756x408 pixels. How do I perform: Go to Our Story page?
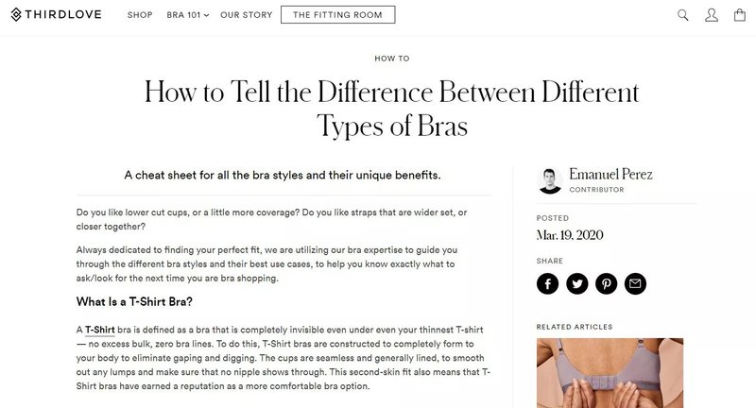point(246,15)
